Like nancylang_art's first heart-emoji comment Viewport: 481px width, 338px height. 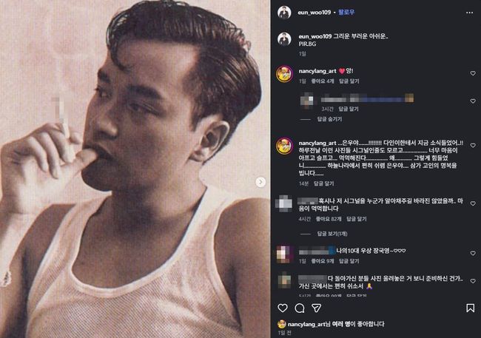[473, 74]
